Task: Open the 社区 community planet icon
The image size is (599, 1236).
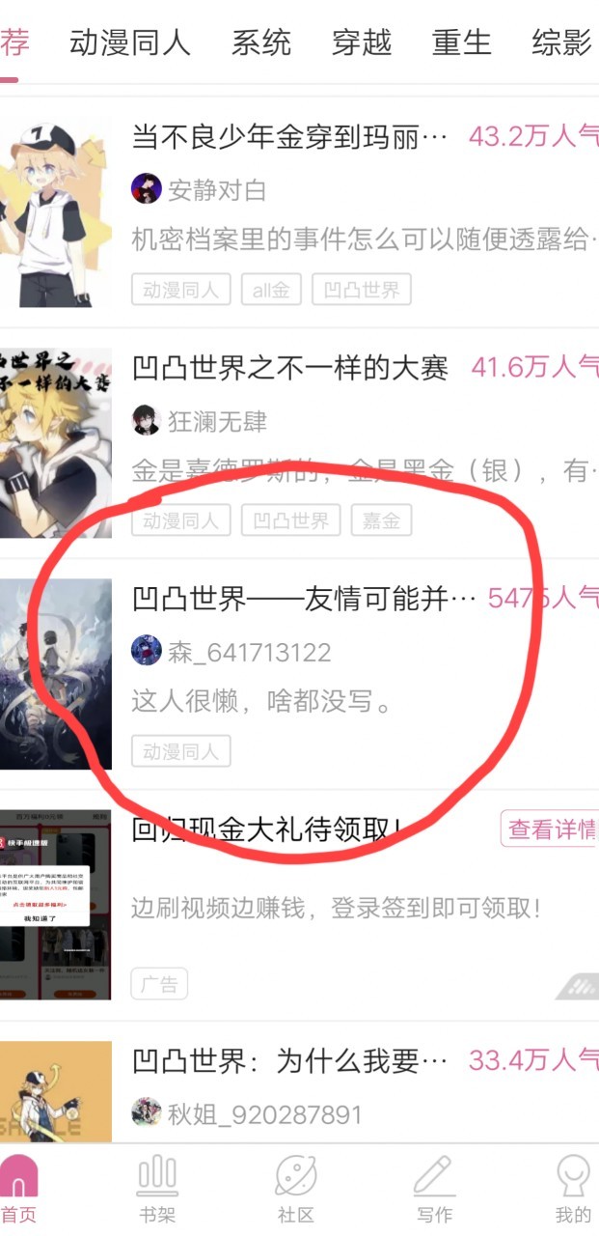Action: [x=296, y=1174]
